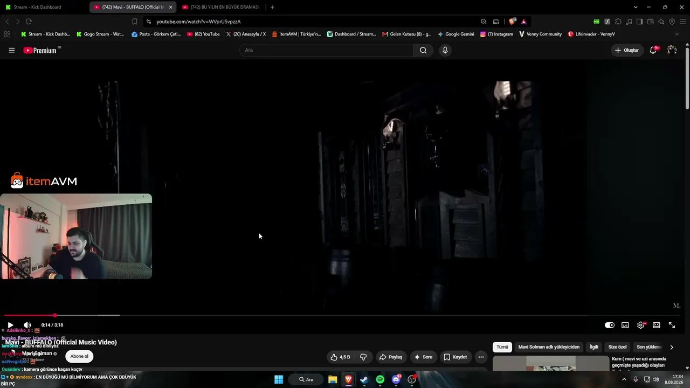Viewport: 690px width, 388px height.
Task: Open Brave Leo AI sparkle icon
Action: point(661,22)
